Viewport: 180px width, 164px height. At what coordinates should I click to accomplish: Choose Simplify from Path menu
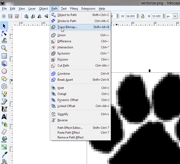coord(80,114)
